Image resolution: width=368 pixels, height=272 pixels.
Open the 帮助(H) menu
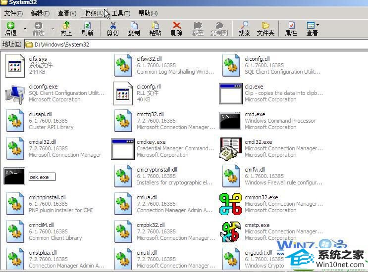148,13
